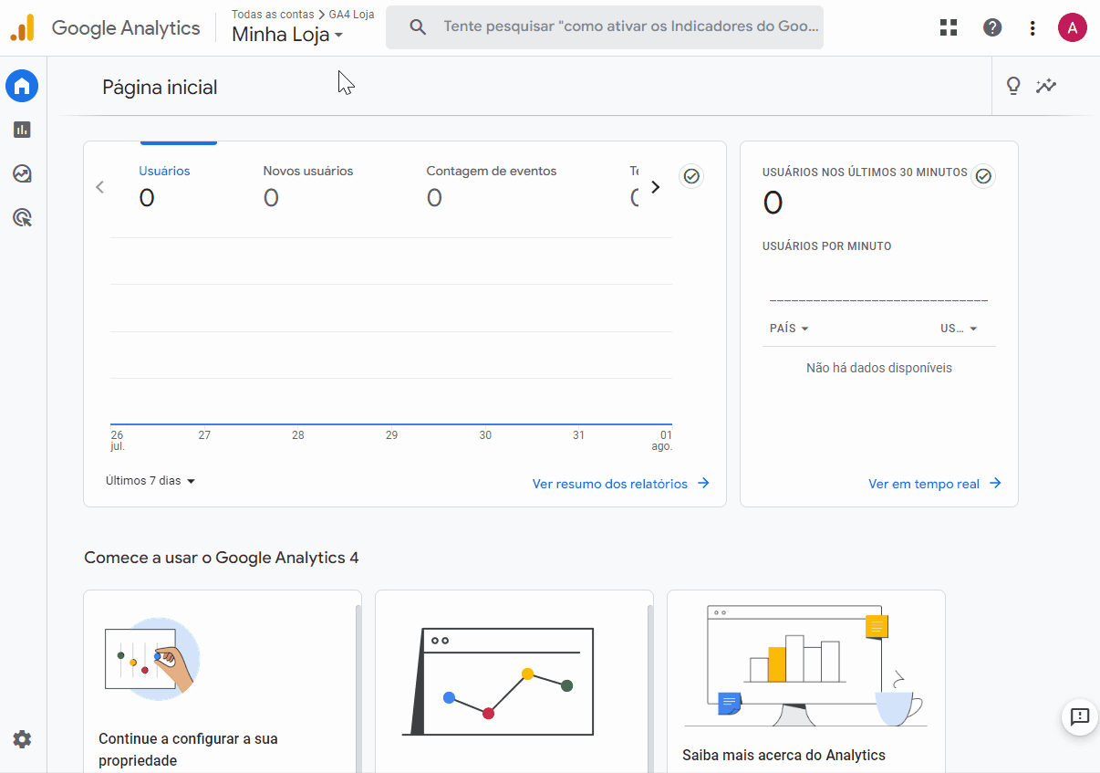
Task: Click the check icon on realtime users card
Action: click(983, 176)
